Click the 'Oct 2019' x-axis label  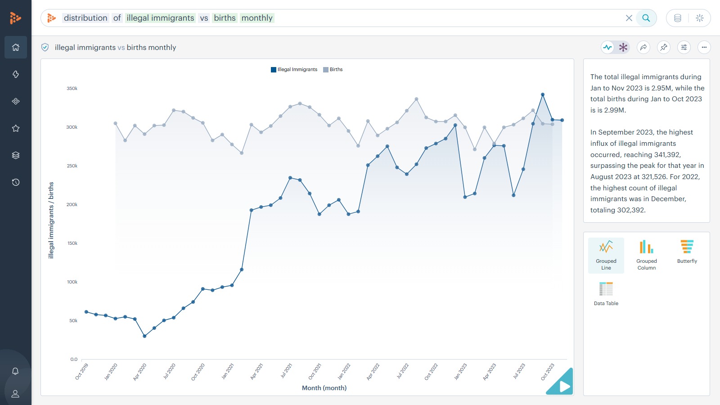[81, 372]
